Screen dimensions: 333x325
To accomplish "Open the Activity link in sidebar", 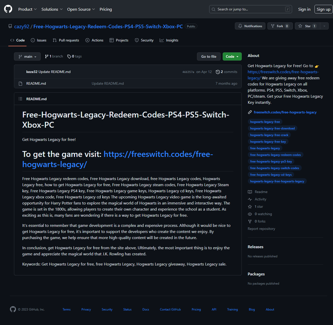I will [x=257, y=199].
